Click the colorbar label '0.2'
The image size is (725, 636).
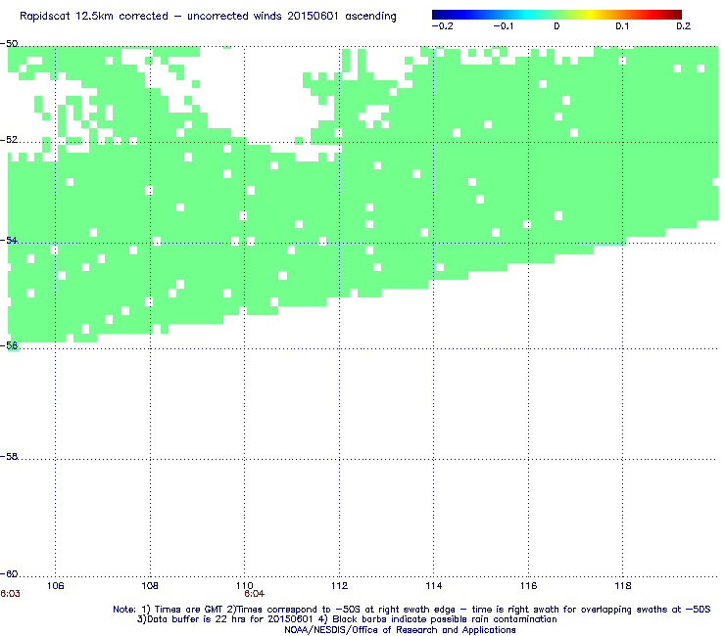coord(684,26)
